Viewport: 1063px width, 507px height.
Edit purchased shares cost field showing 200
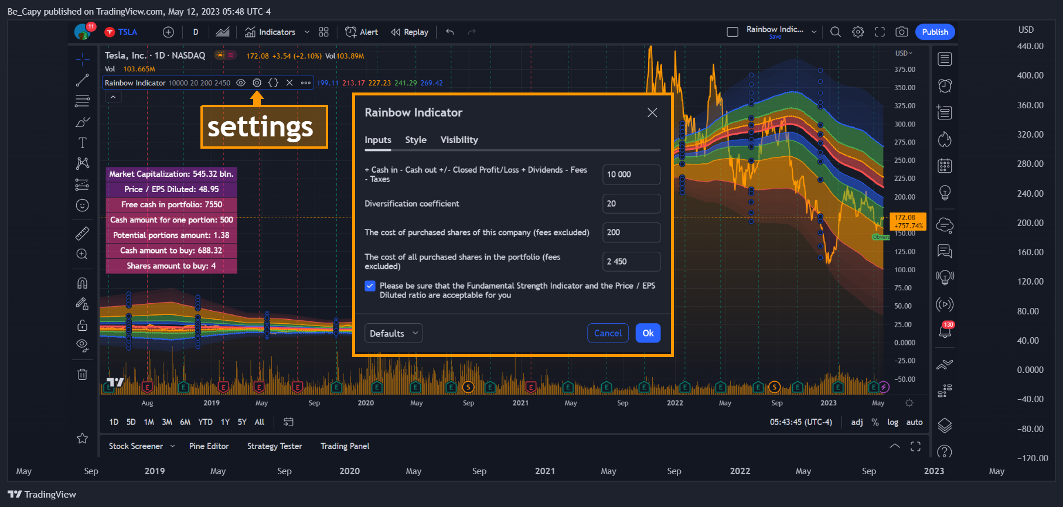(631, 232)
